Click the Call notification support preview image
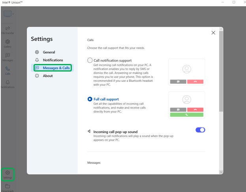 [186, 72]
